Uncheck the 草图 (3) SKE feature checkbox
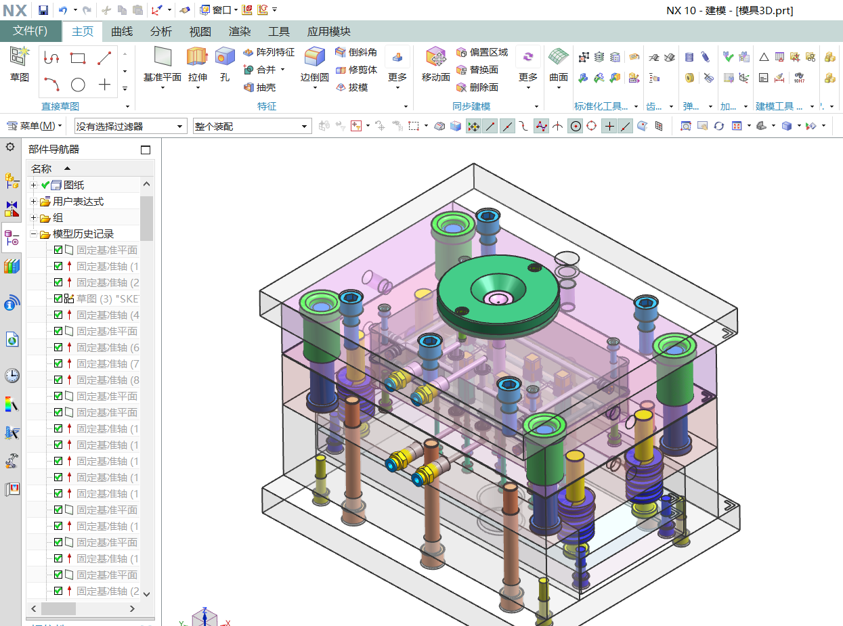Image resolution: width=843 pixels, height=626 pixels. (x=58, y=298)
